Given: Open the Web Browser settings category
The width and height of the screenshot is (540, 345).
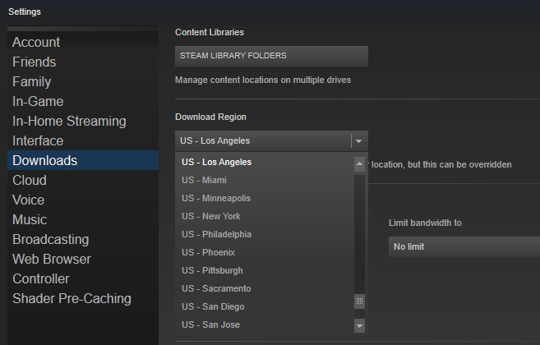Looking at the screenshot, I should coord(83,259).
